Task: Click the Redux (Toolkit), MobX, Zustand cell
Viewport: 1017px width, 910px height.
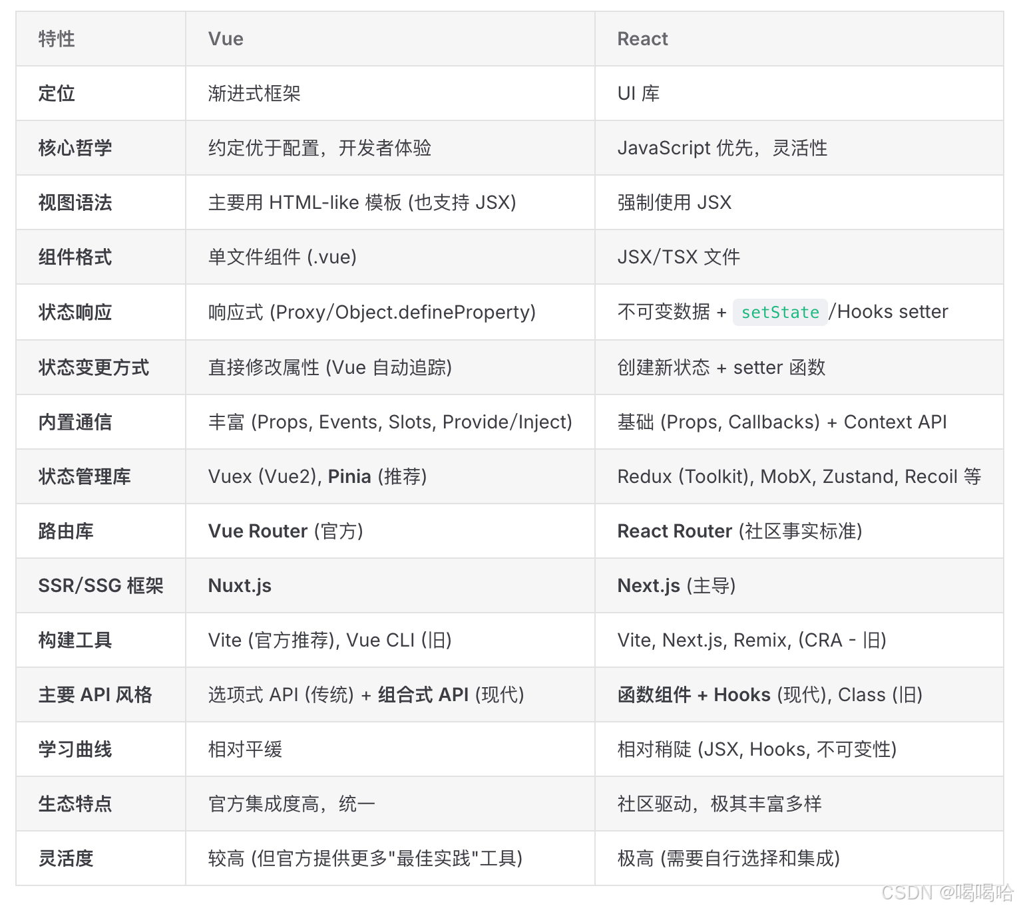Action: tap(799, 476)
